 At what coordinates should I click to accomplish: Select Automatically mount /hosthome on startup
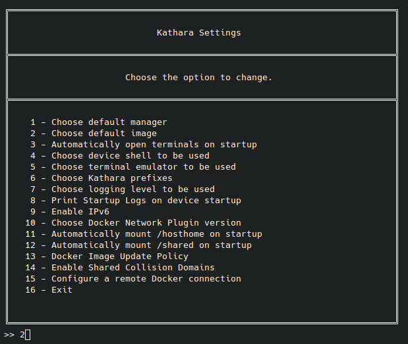[156, 233]
